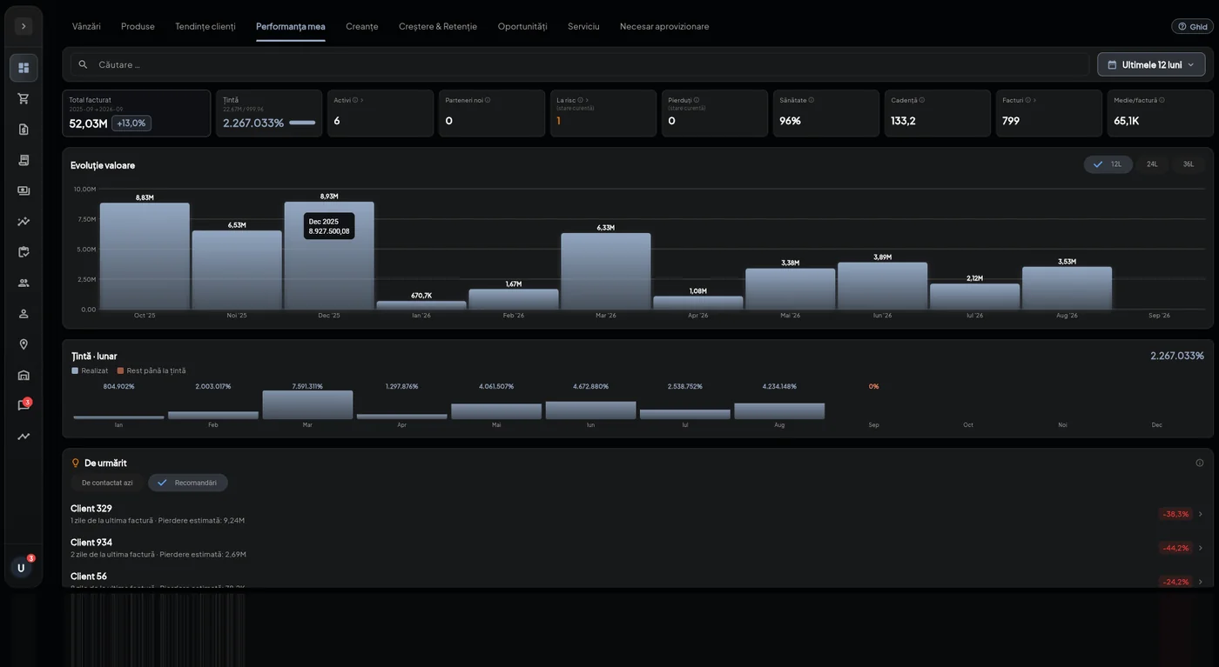The width and height of the screenshot is (1219, 667).
Task: Open the warehouse icon in sidebar
Action: click(x=24, y=375)
